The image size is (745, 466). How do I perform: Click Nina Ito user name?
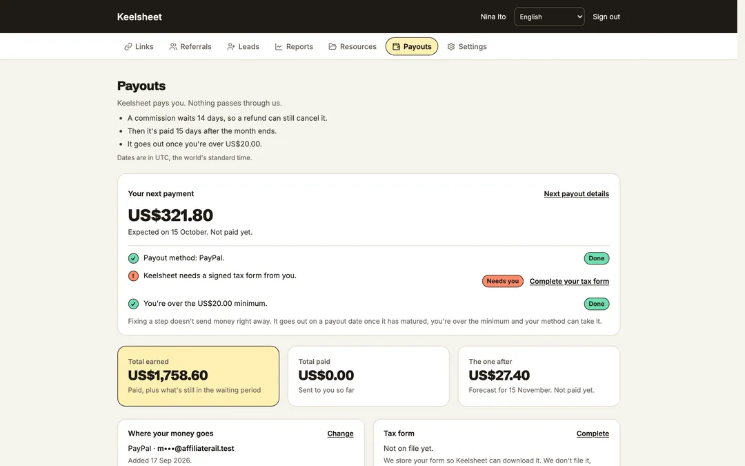coord(493,17)
